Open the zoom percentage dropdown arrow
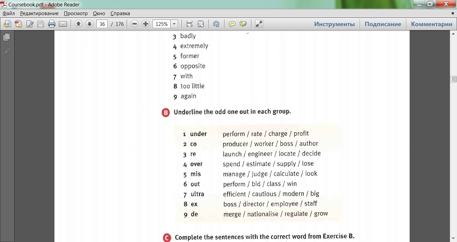Image resolution: width=457 pixels, height=242 pixels. coord(174,24)
